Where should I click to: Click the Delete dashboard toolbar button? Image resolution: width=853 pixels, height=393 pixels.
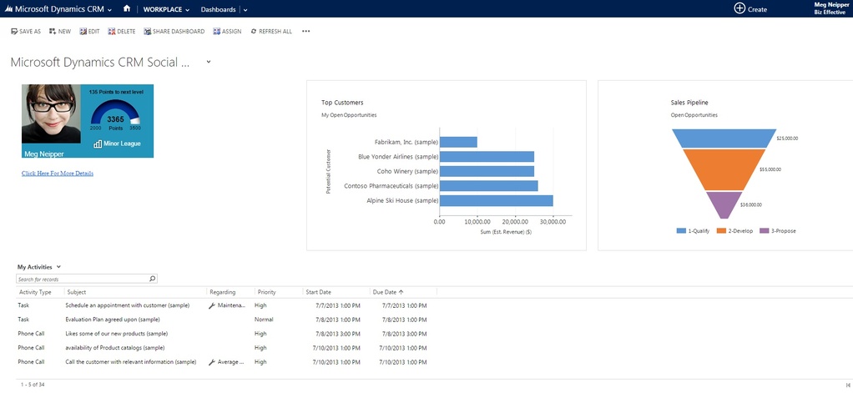click(x=121, y=32)
